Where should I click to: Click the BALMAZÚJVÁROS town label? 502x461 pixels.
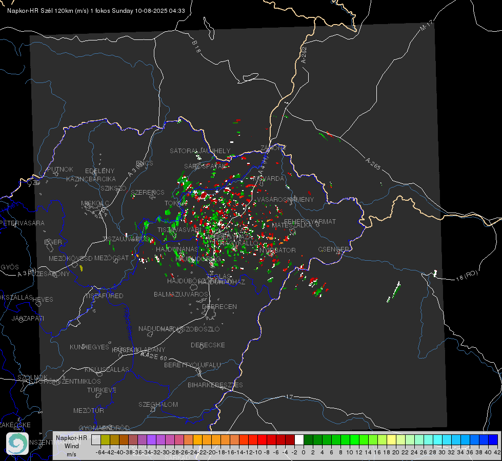[x=181, y=294]
